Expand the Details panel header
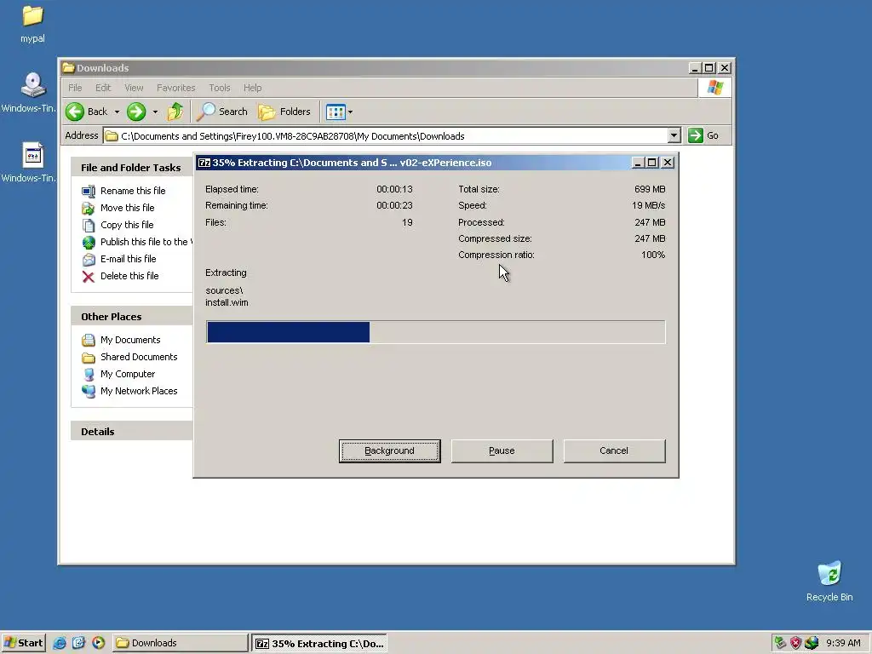This screenshot has height=654, width=872. 132,432
